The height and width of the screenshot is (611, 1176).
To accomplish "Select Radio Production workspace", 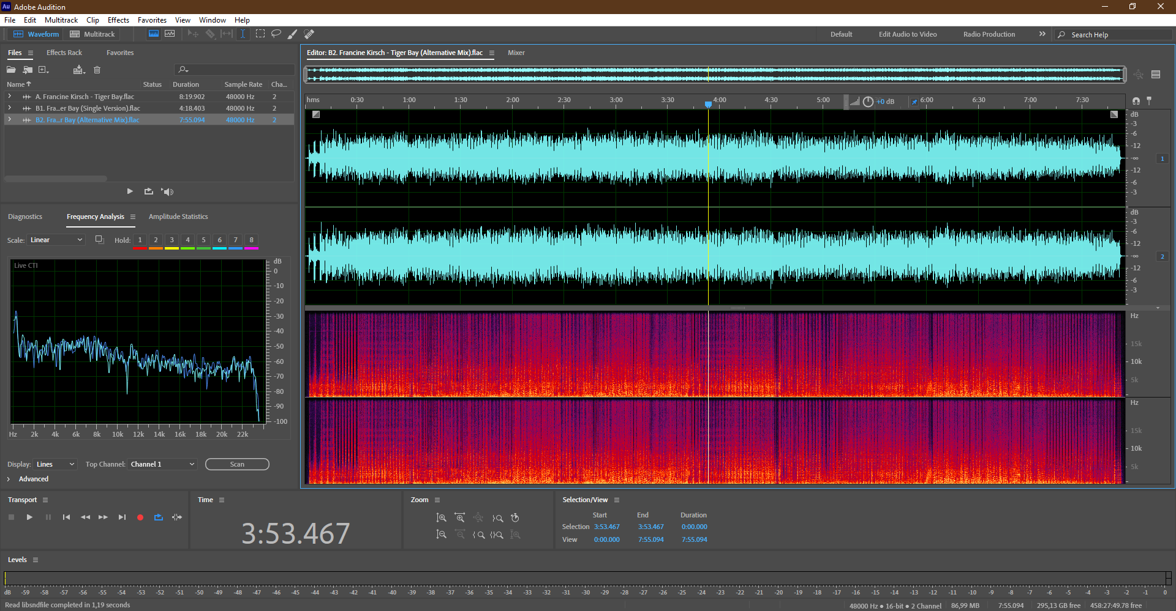I will pos(989,35).
